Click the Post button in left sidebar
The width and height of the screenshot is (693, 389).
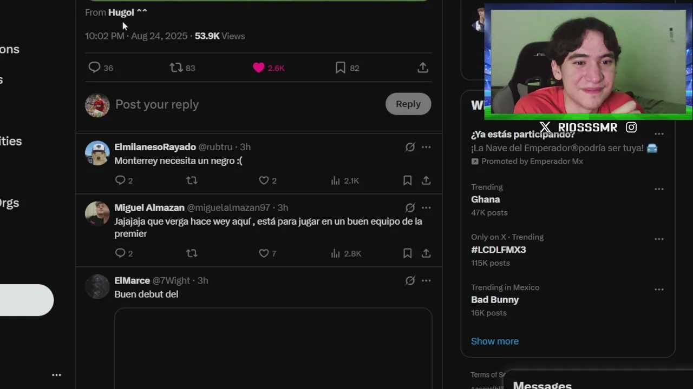[27, 300]
